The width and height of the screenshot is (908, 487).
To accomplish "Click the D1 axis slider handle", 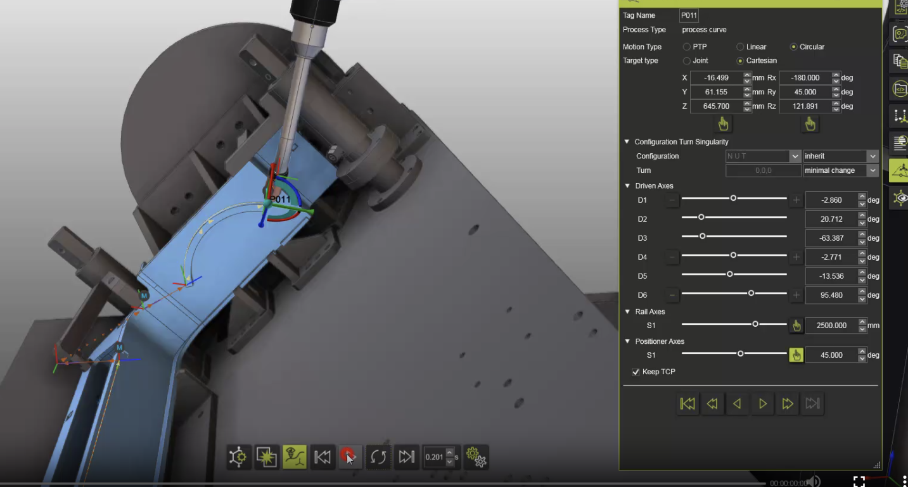I will coord(733,198).
